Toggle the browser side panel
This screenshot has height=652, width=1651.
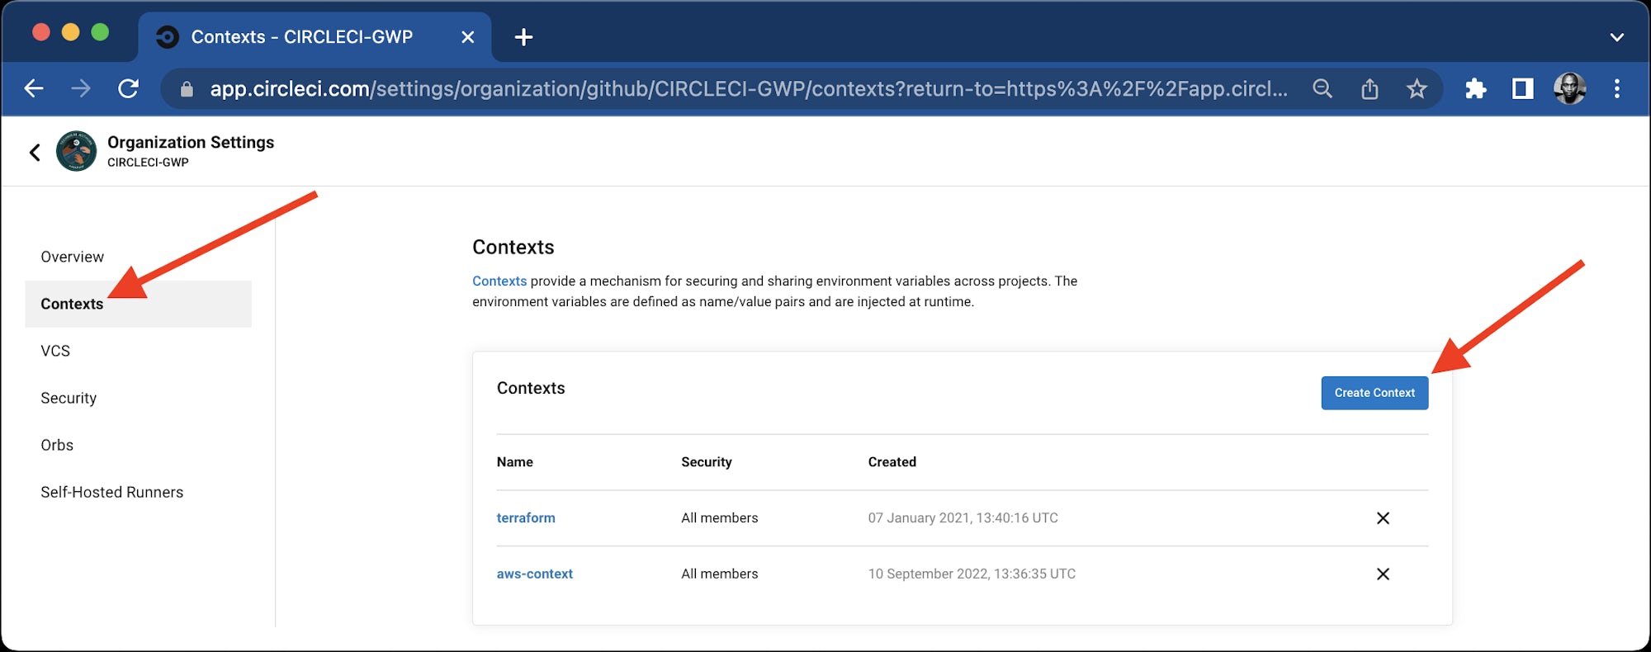pos(1522,88)
